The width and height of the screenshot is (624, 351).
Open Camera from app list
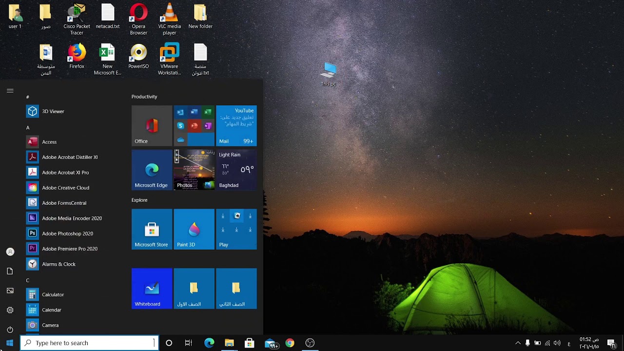click(71, 325)
